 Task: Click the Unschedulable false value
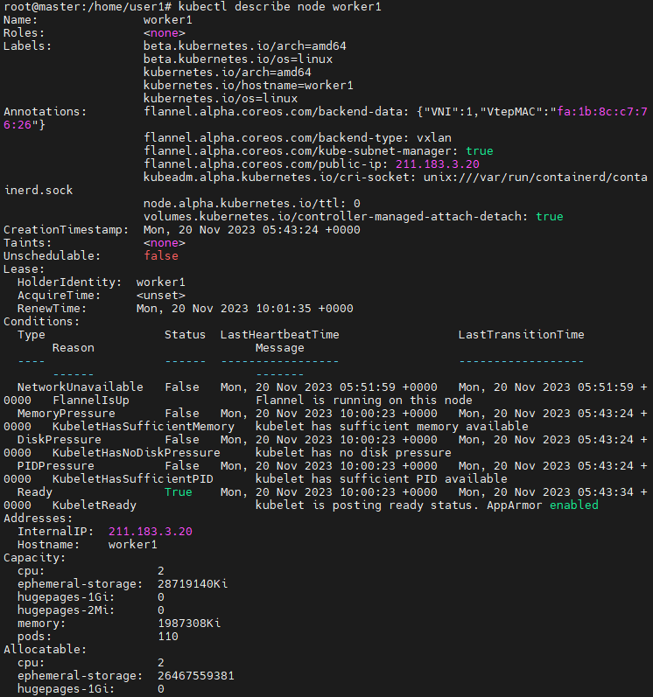coord(160,255)
